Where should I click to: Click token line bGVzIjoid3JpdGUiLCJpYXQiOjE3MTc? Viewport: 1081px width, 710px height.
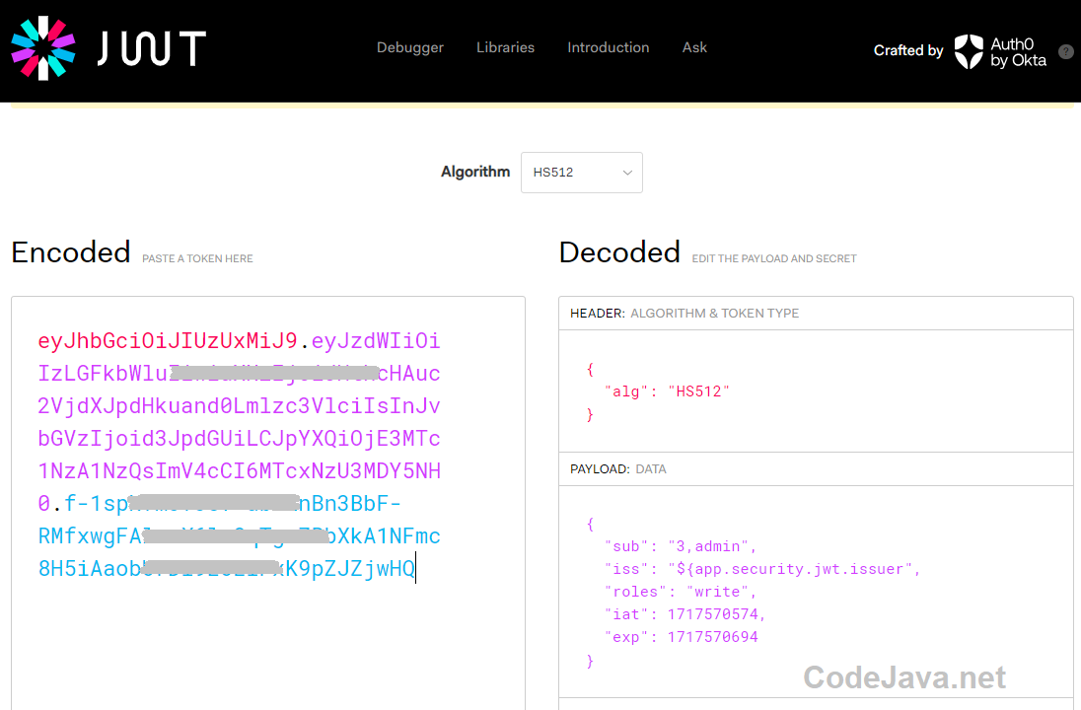point(240,439)
